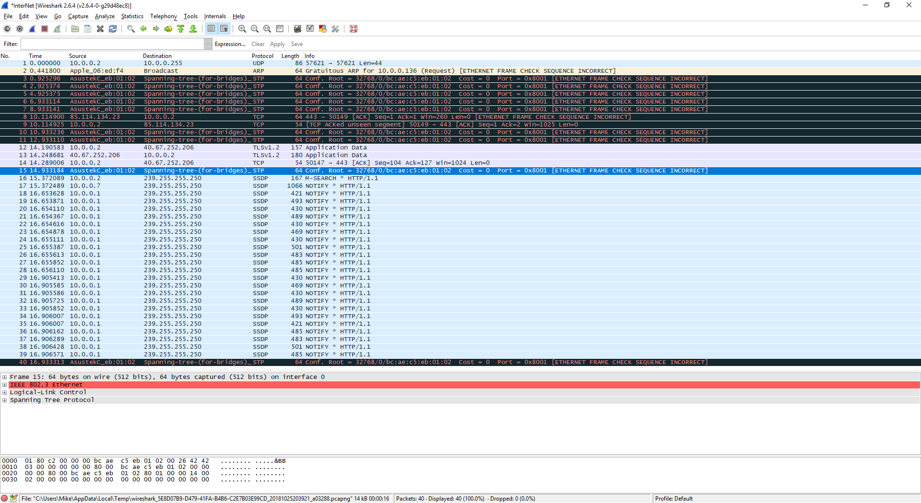Expand the Frame 15 tree node
The height and width of the screenshot is (503, 921).
[5, 377]
